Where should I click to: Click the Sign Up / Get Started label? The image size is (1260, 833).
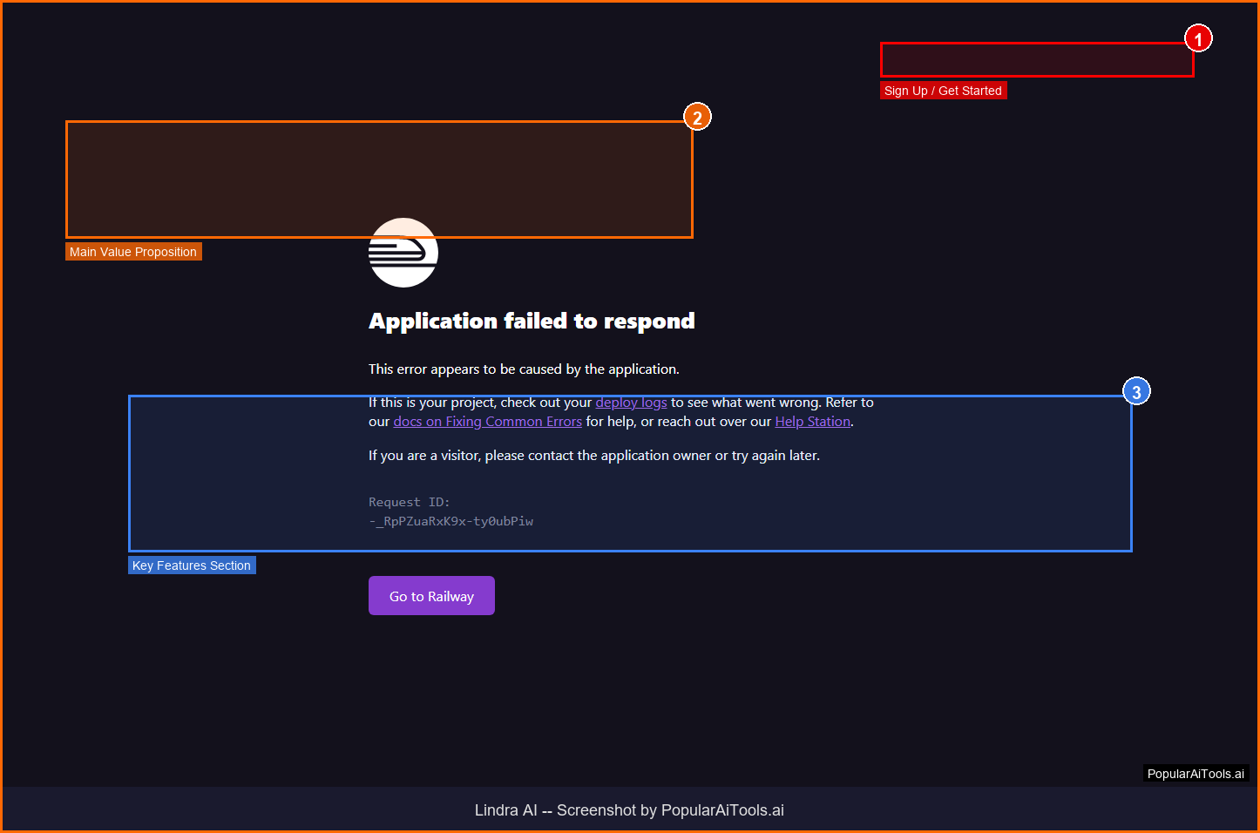point(943,91)
